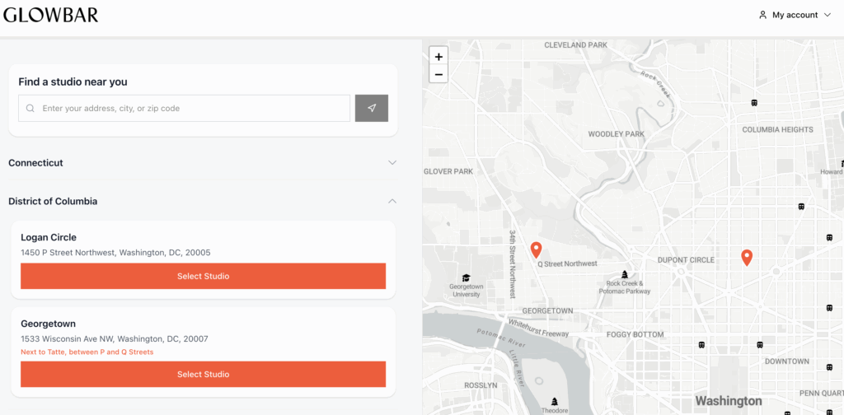Click the Dupont Circle label on map
The image size is (844, 415).
pos(686,260)
